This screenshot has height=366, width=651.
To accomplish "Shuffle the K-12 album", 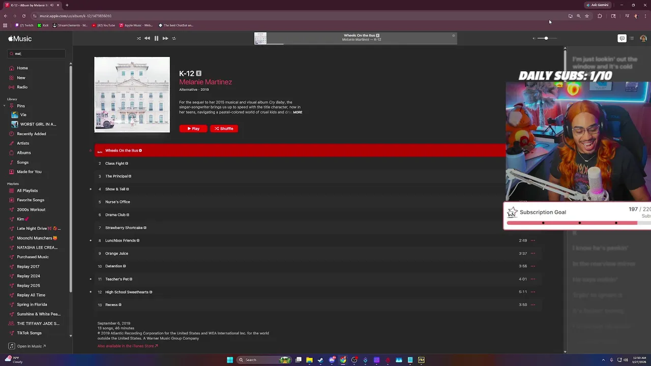I will [224, 129].
